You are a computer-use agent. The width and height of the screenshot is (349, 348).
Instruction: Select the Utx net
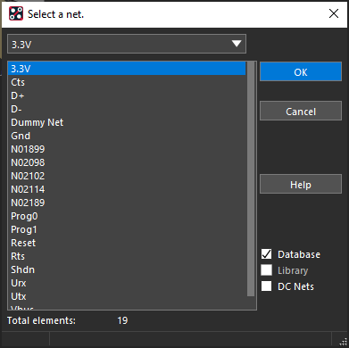(127, 296)
